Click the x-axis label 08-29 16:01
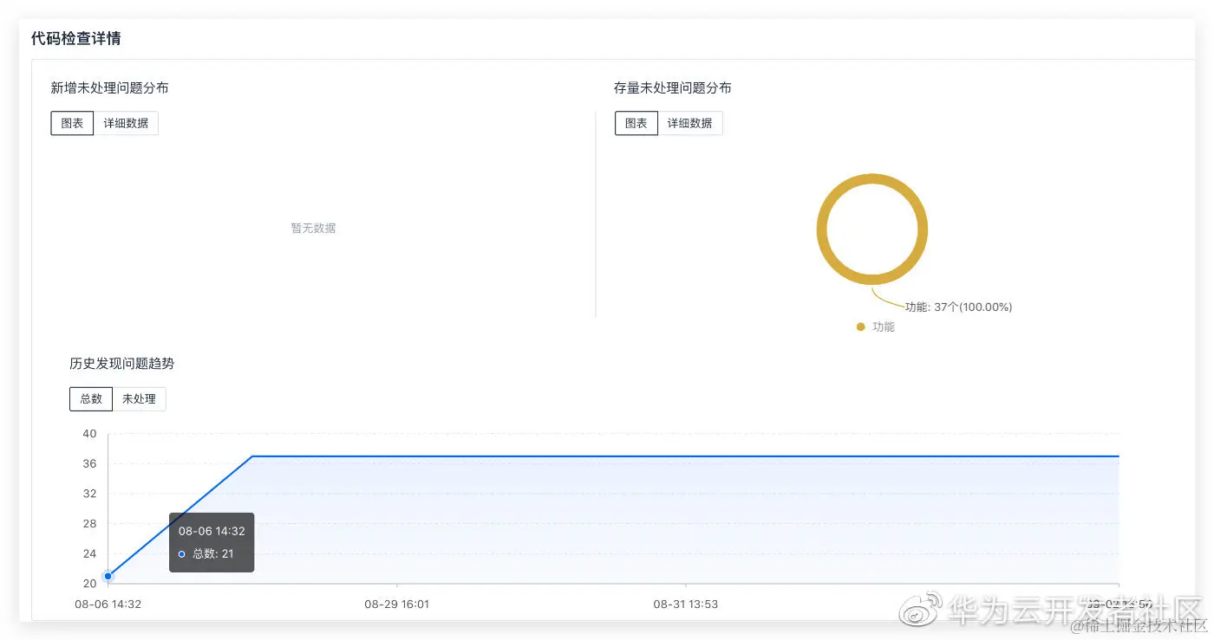 tap(395, 604)
